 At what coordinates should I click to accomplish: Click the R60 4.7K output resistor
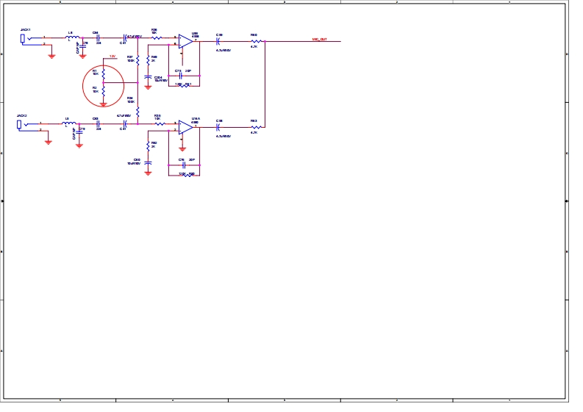pos(254,41)
